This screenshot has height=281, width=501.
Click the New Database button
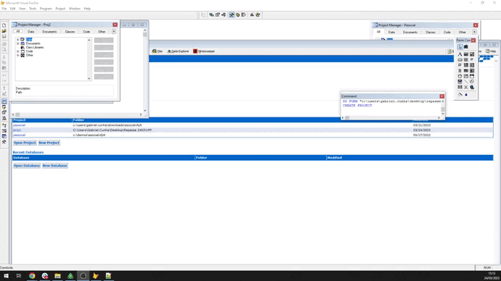tap(54, 166)
